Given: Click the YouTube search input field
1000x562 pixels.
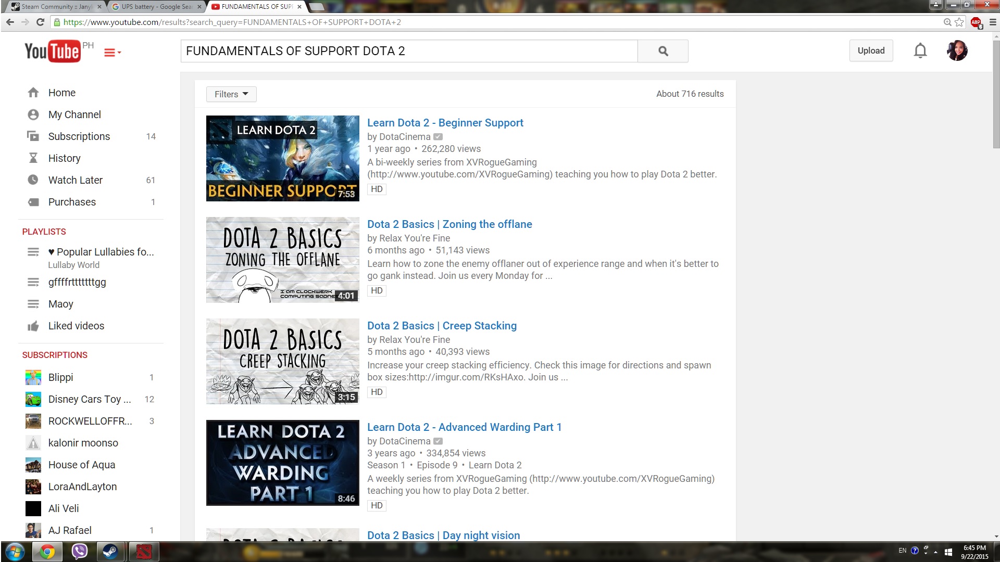Looking at the screenshot, I should (x=409, y=51).
